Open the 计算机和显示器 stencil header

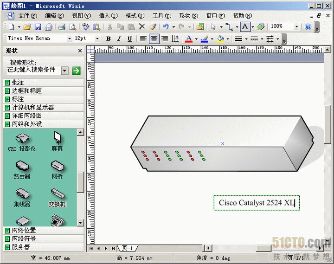(44, 107)
